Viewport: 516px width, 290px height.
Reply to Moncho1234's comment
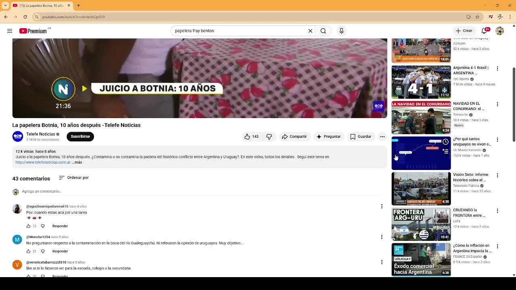[x=60, y=251]
